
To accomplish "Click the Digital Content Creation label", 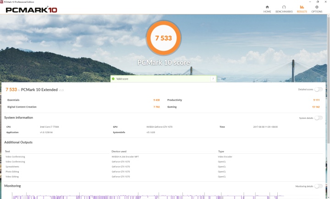I will tap(22, 107).
